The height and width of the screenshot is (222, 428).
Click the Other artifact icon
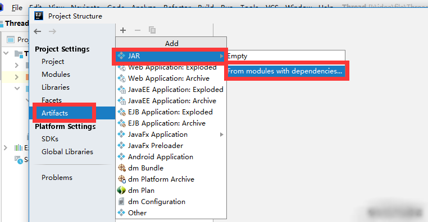[x=121, y=212]
